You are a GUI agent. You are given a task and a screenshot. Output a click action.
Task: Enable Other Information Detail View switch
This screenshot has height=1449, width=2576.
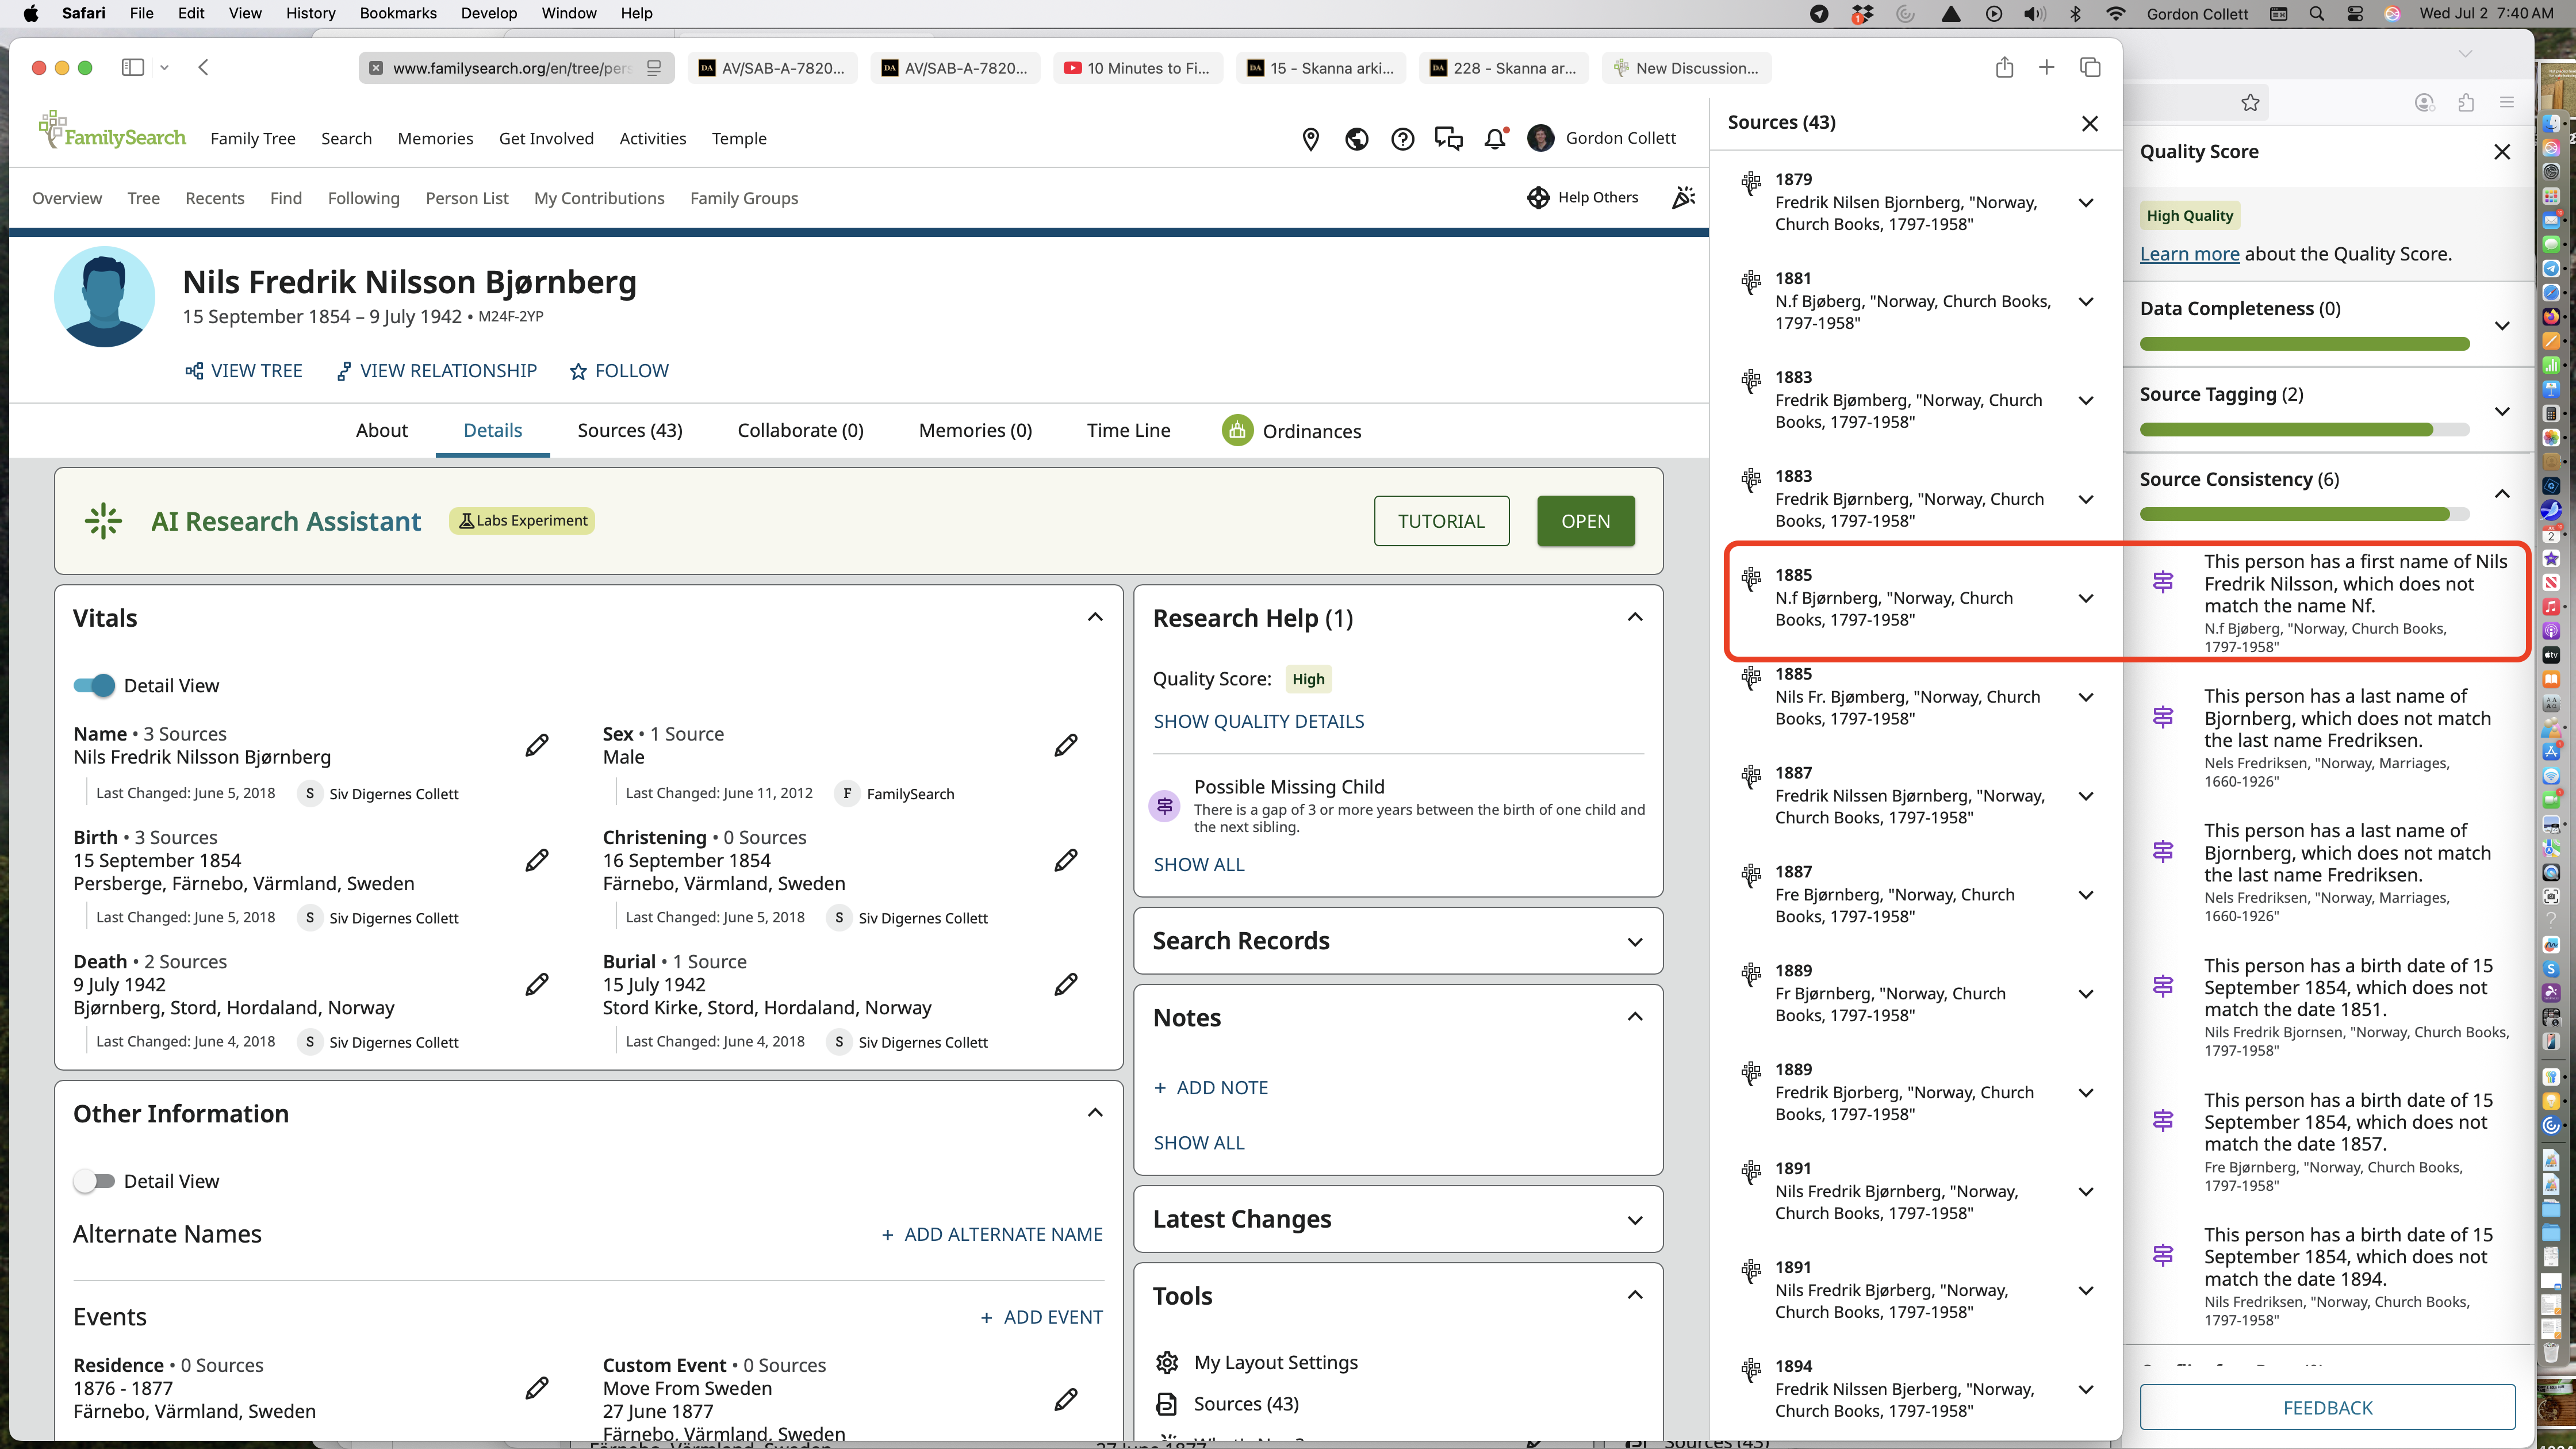coord(95,1181)
